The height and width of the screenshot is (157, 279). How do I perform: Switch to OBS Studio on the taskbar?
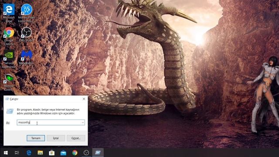[86, 153]
